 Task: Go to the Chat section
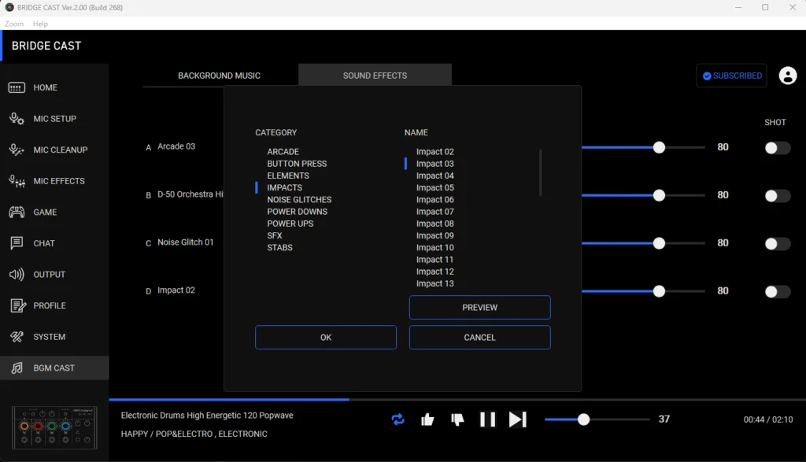coord(44,243)
